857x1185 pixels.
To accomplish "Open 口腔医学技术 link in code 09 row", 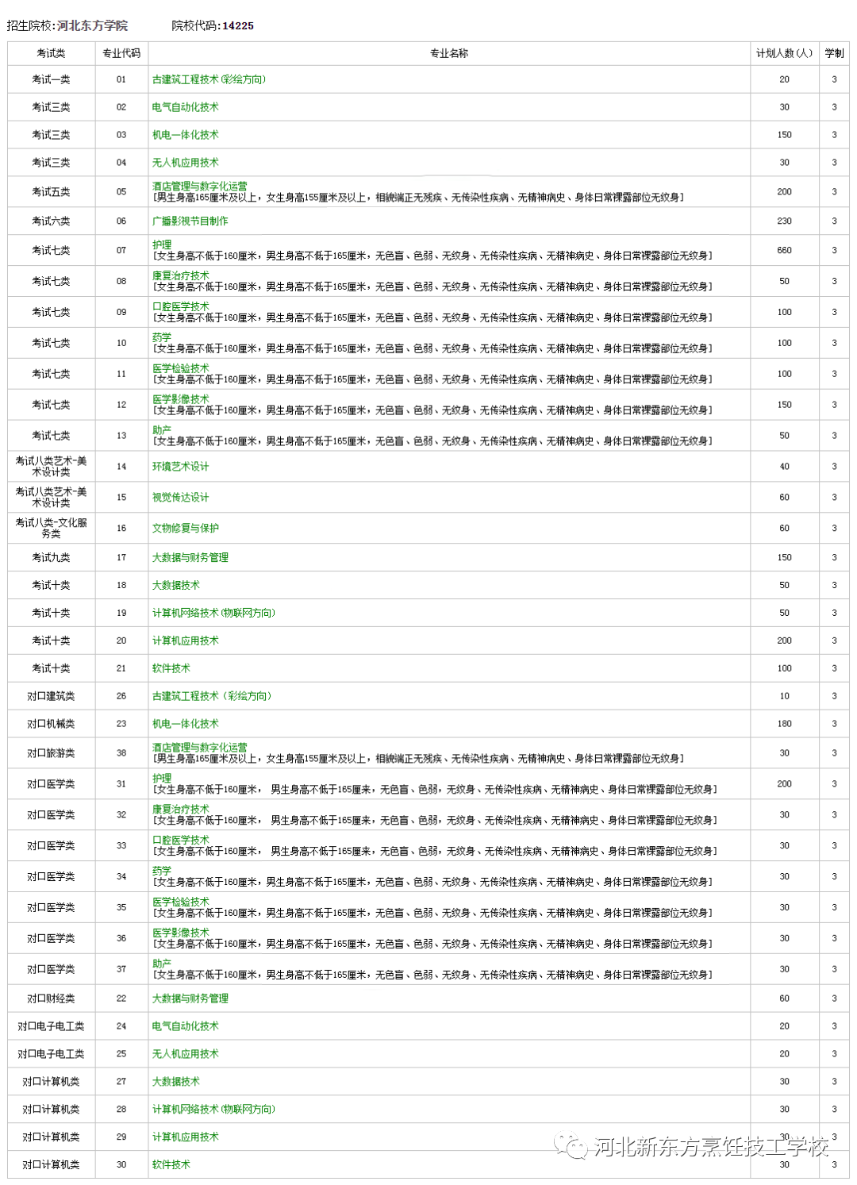I will pyautogui.click(x=180, y=307).
